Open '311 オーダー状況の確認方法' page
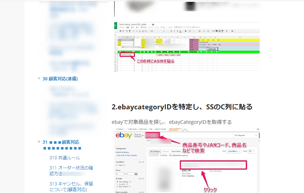 [x=71, y=171]
